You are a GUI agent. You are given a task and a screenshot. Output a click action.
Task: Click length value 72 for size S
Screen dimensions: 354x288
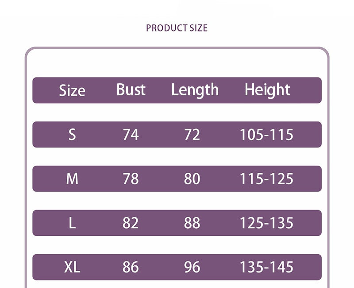[x=192, y=134]
